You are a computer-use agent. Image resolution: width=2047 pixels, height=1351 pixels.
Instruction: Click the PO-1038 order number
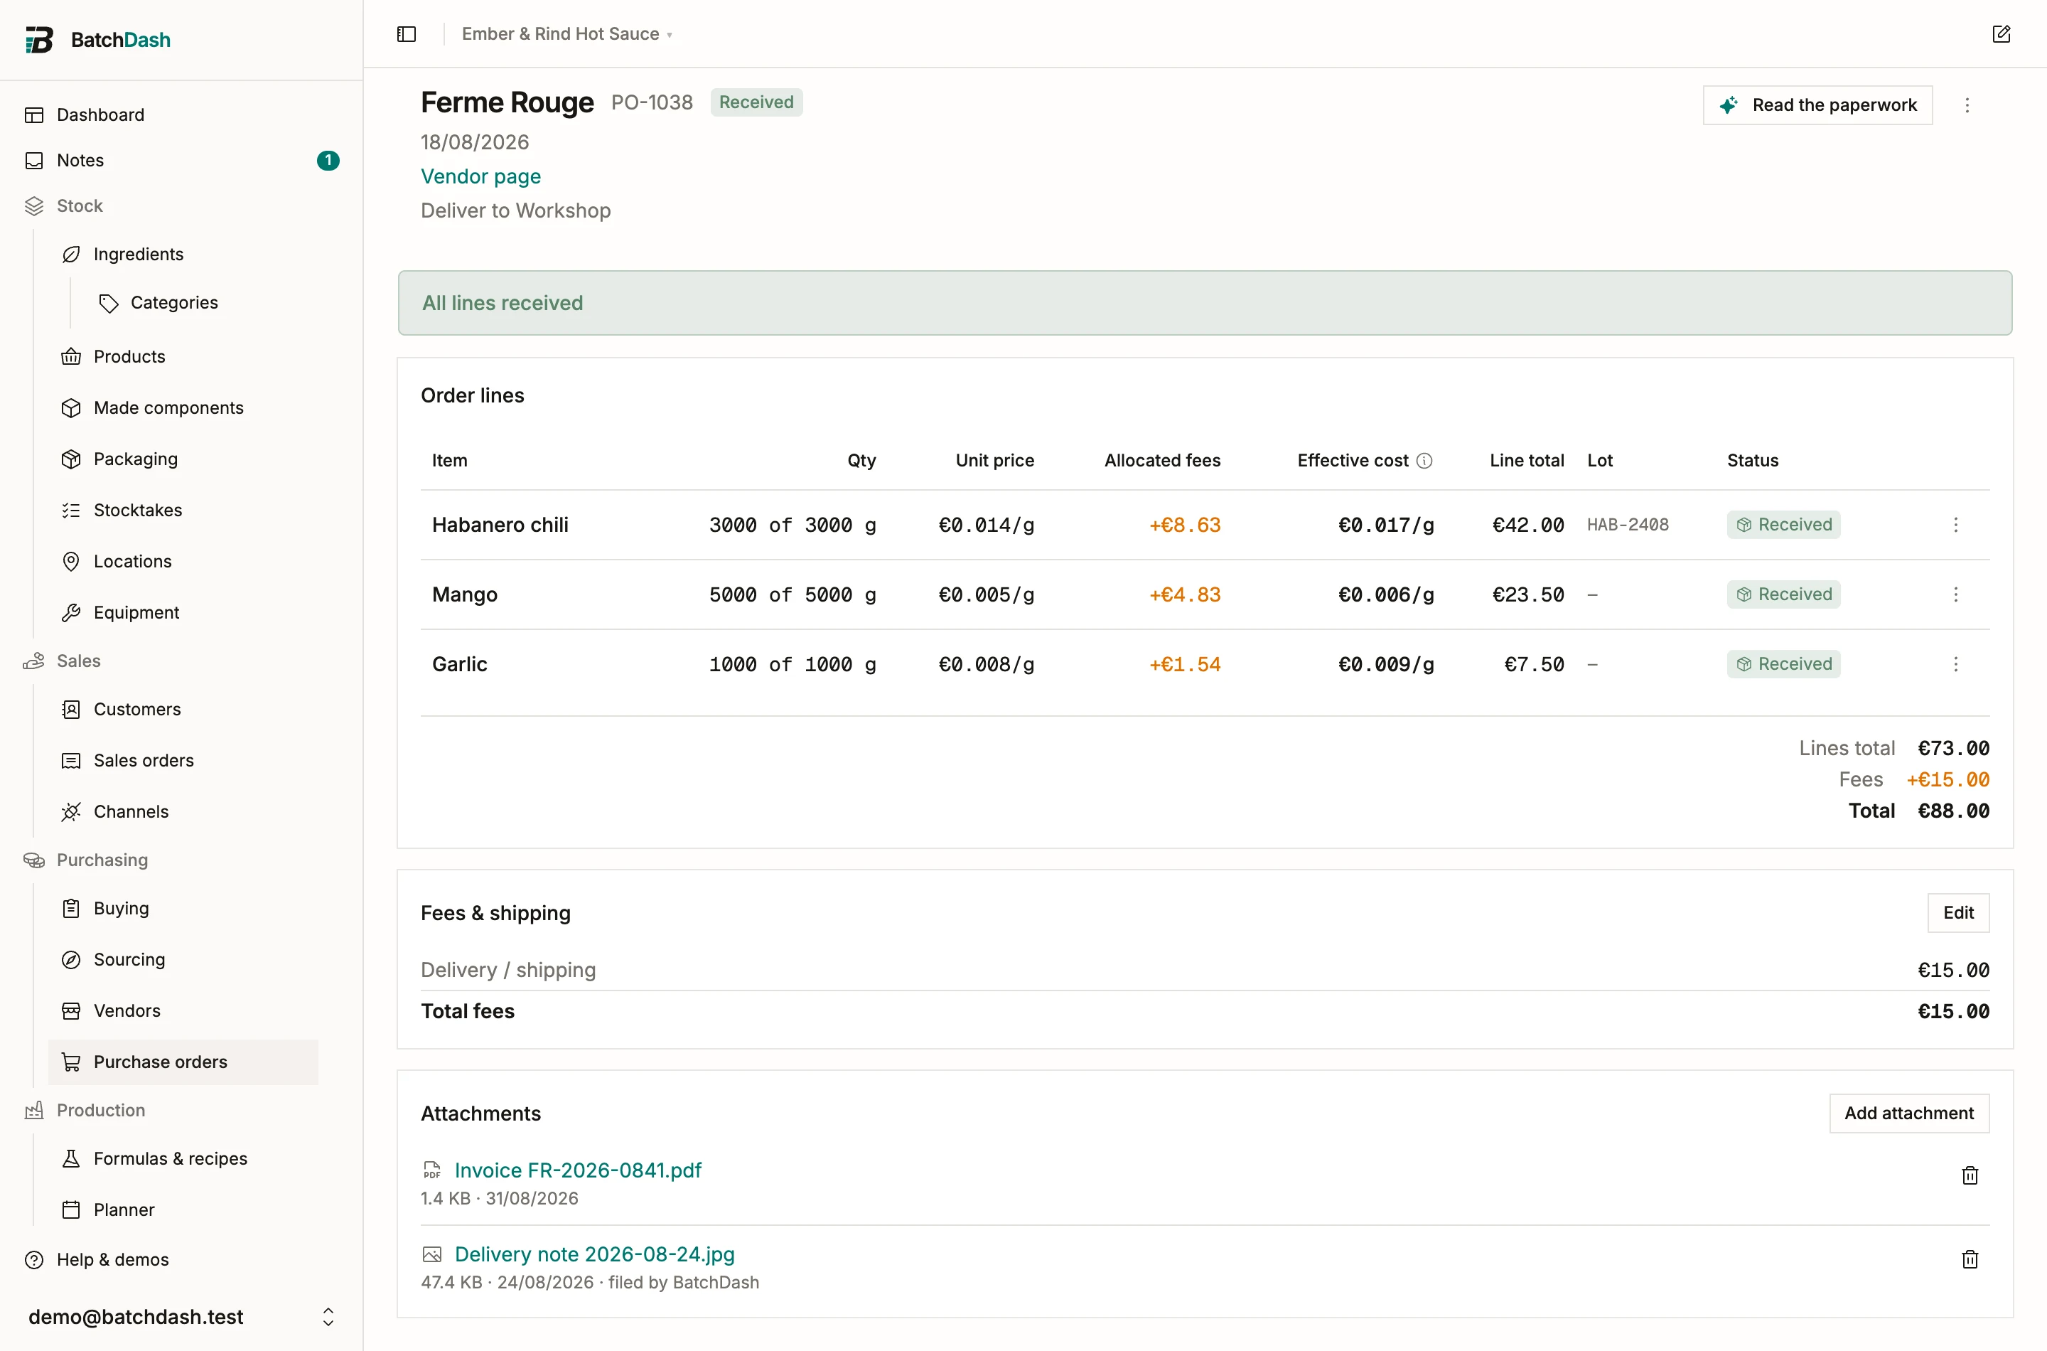(x=652, y=102)
